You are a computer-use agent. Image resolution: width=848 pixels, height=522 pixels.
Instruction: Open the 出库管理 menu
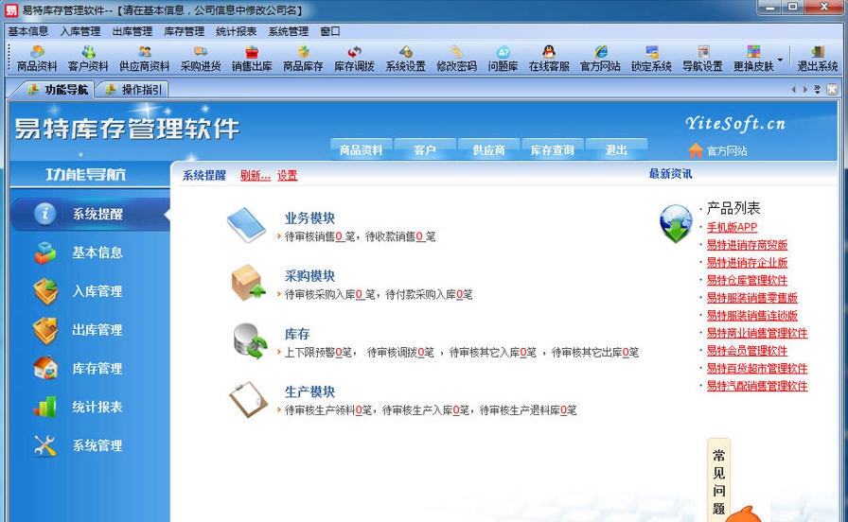pyautogui.click(x=132, y=31)
